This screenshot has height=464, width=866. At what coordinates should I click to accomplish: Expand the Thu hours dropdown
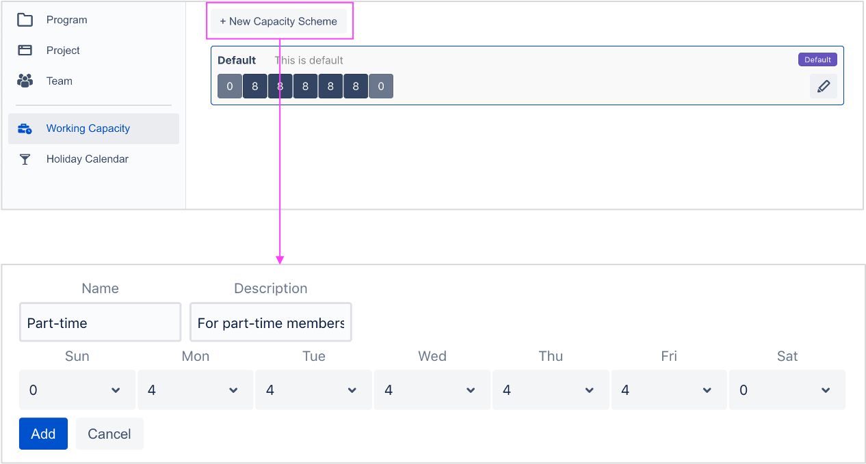550,390
